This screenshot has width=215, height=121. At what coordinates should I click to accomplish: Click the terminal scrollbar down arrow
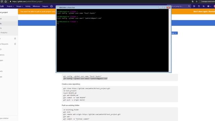170,71
